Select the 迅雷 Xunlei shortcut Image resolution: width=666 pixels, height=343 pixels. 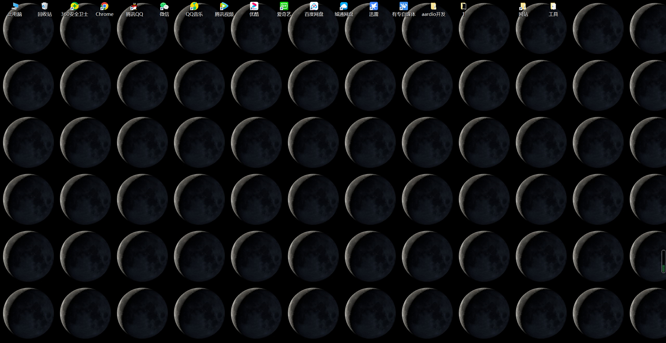[374, 6]
